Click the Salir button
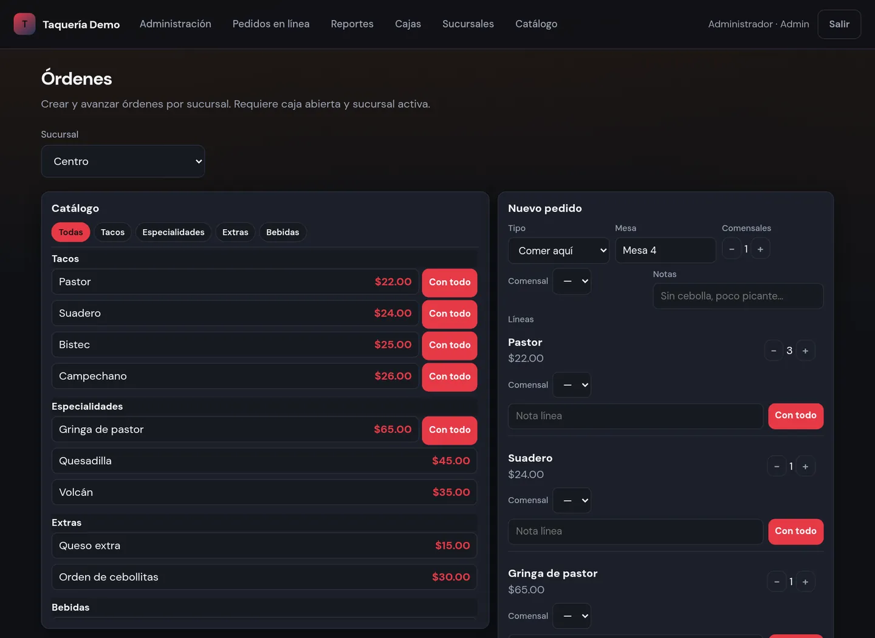The height and width of the screenshot is (638, 875). (839, 24)
